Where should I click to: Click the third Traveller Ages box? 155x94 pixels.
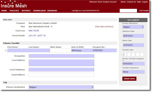pyautogui.click(x=133, y=55)
